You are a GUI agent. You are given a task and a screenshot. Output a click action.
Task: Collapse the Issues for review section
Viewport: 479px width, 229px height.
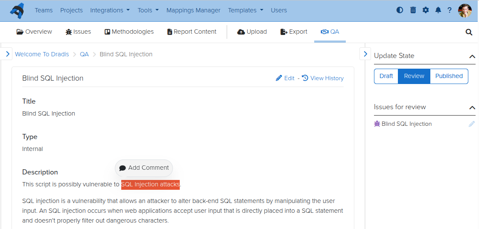tap(472, 107)
